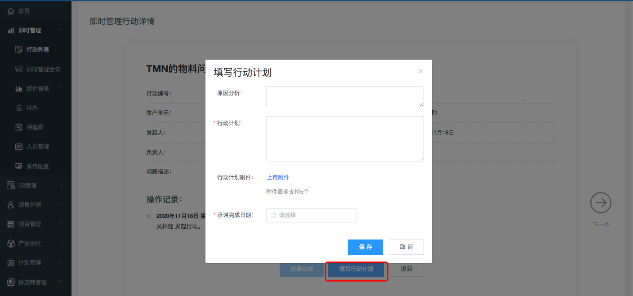This screenshot has width=633, height=296.
Task: Open the 供应商管理 menu
Action: pos(32,282)
